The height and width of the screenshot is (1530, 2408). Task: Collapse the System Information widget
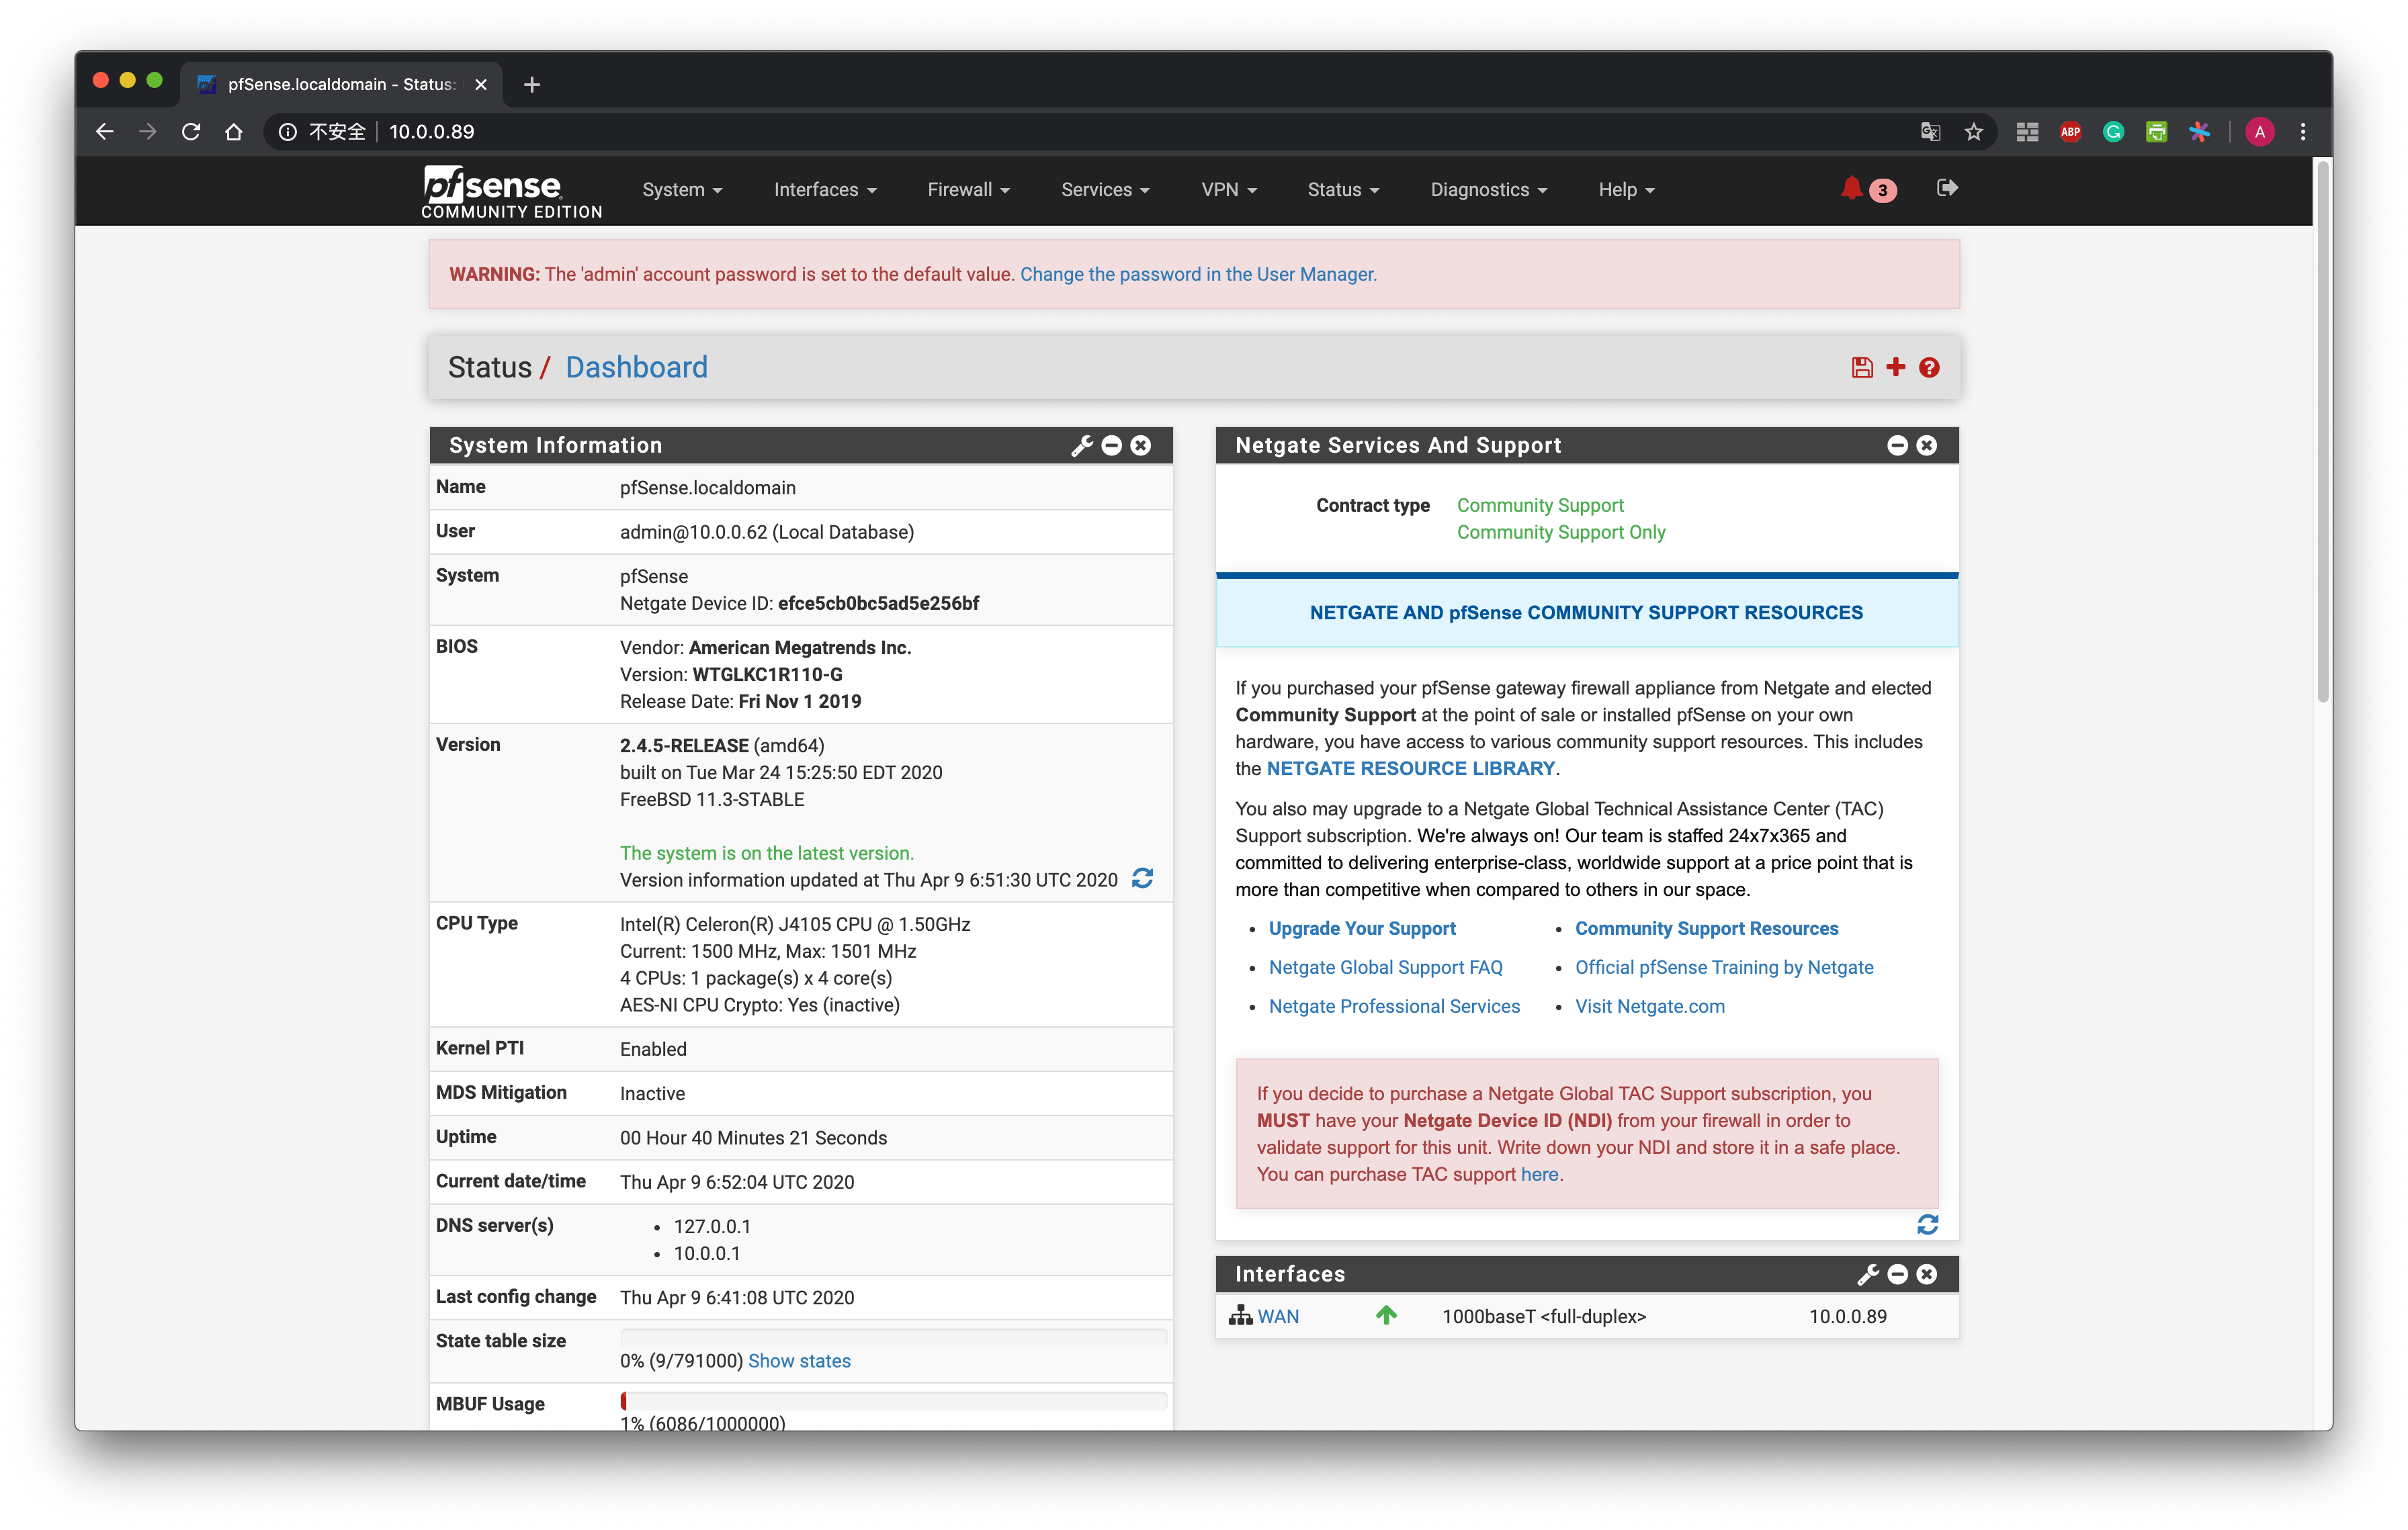[1111, 446]
